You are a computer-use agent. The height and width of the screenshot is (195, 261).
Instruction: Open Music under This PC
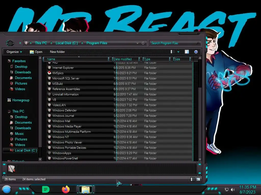(x=19, y=134)
